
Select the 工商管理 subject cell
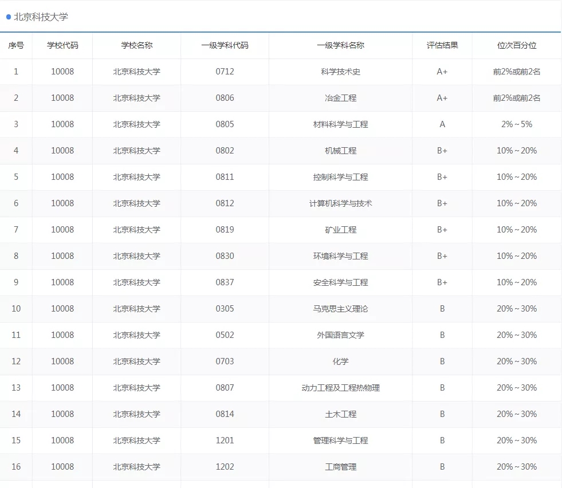click(x=340, y=466)
